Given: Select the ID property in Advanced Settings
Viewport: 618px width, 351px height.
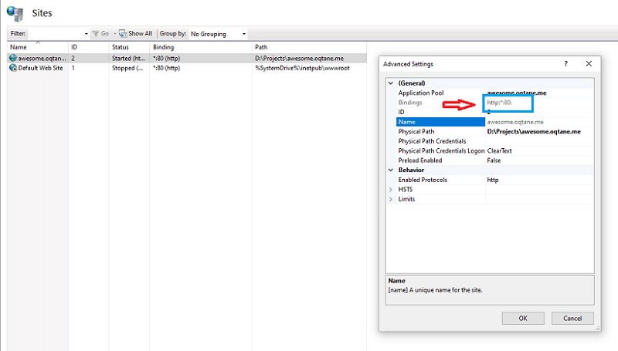Looking at the screenshot, I should (401, 112).
